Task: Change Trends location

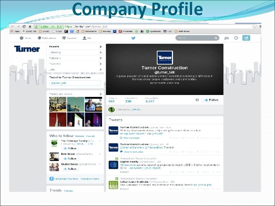Action: pyautogui.click(x=68, y=191)
